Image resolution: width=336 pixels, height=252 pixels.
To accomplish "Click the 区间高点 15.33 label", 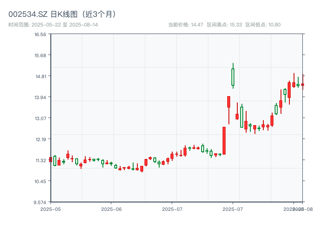I will pos(224,25).
